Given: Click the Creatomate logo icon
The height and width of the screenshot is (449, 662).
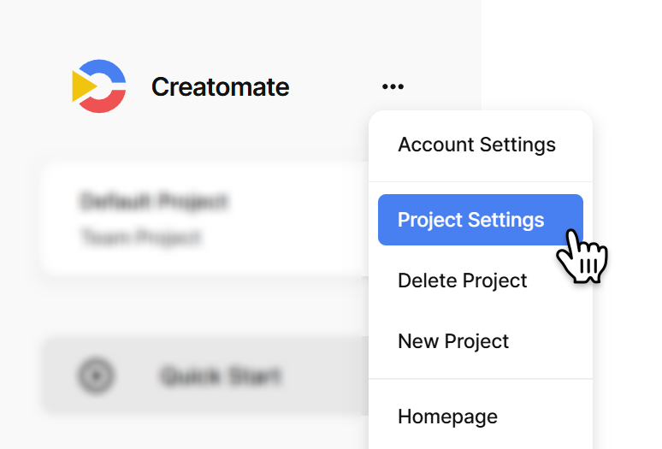Looking at the screenshot, I should point(99,86).
